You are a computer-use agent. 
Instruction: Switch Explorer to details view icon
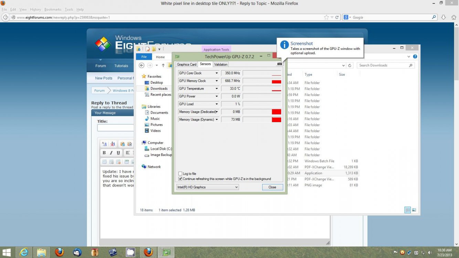point(408,210)
